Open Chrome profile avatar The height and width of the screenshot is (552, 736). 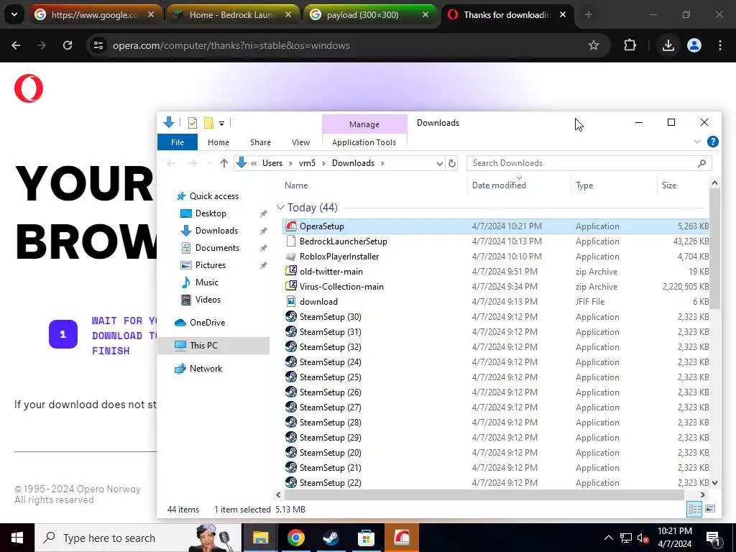pos(694,45)
